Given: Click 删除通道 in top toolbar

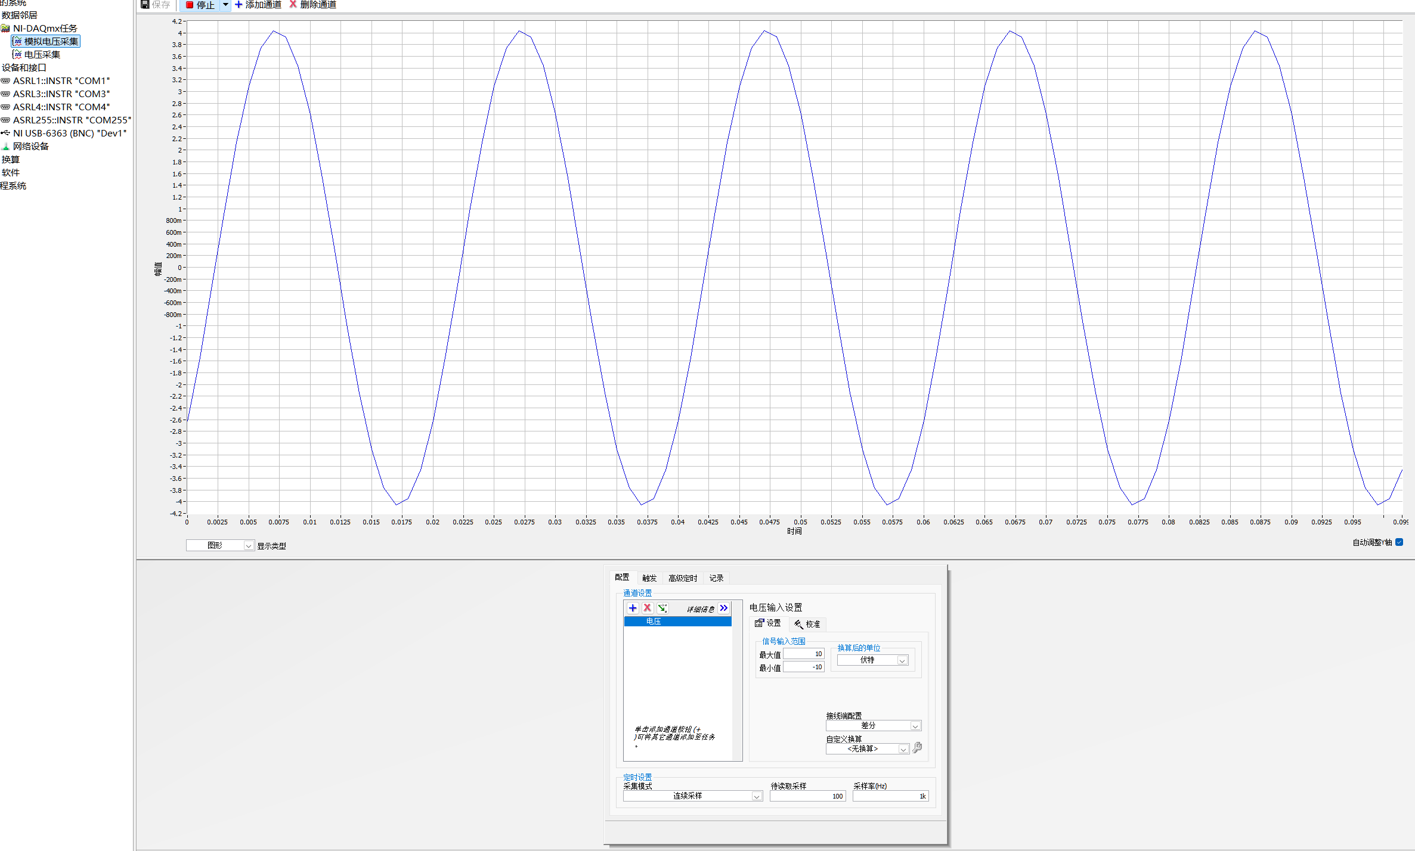Looking at the screenshot, I should [313, 5].
